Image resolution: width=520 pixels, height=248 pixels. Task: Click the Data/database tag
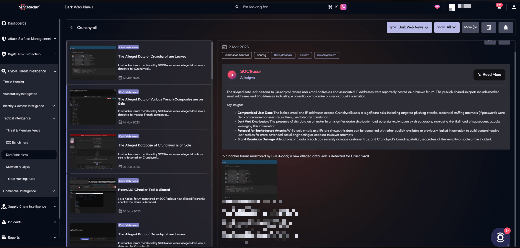(283, 55)
